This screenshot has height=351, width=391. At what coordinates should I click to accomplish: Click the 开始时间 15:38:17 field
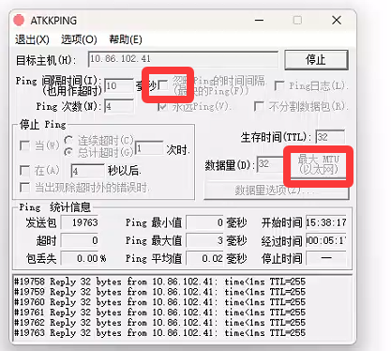tap(326, 222)
